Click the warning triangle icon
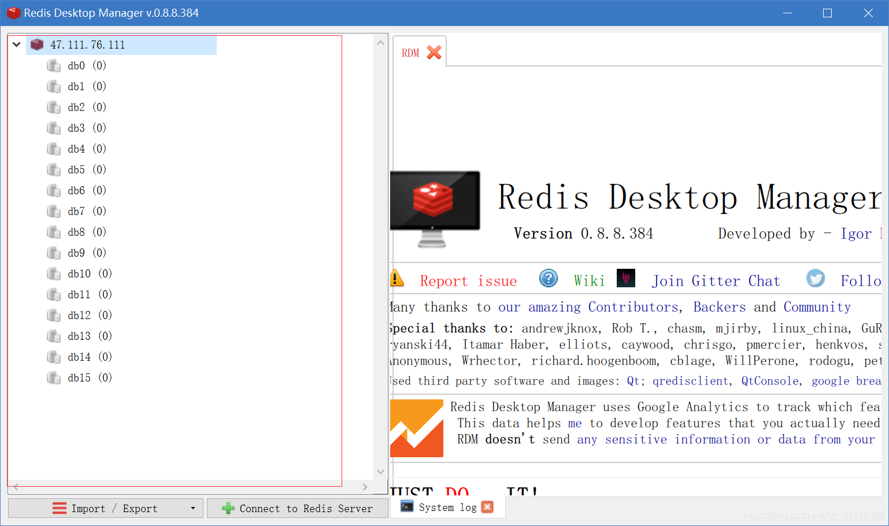 coord(397,278)
